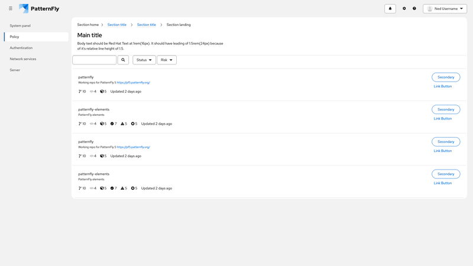Viewport: 473px width, 266px height.
Task: Click Secondary button in last patternfly-elements row
Action: (446, 174)
